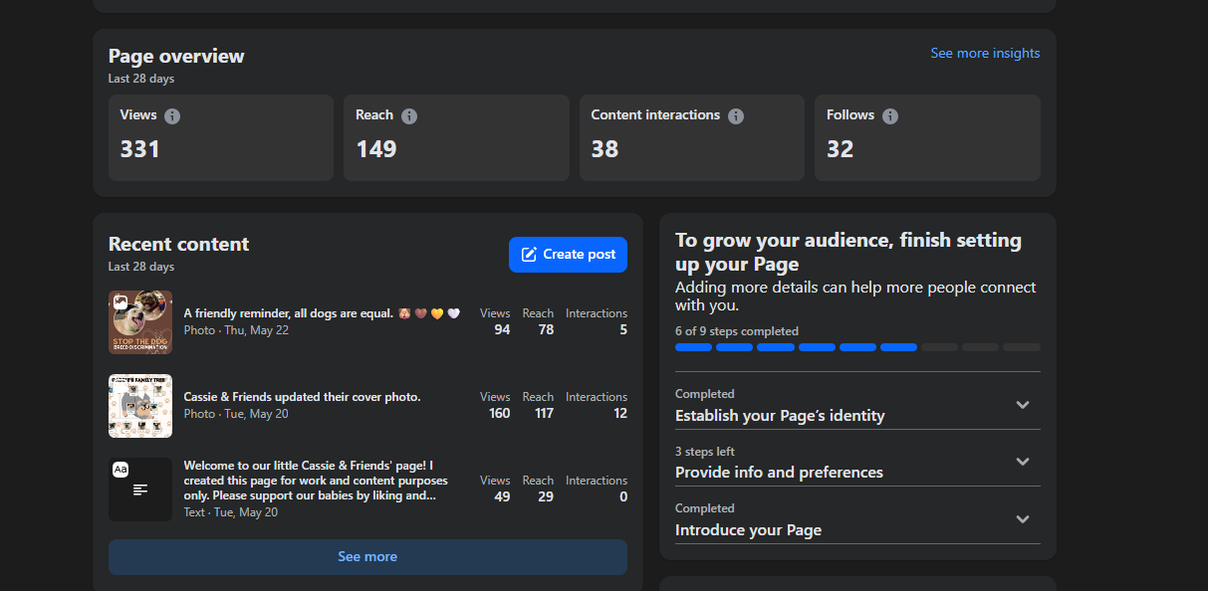The width and height of the screenshot is (1208, 591).
Task: Open the cover photo update thumbnail
Action: [x=140, y=406]
